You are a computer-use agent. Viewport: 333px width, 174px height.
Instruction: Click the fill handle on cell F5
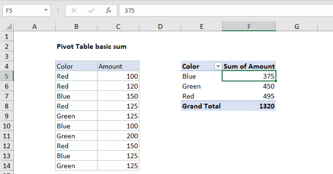(276, 81)
